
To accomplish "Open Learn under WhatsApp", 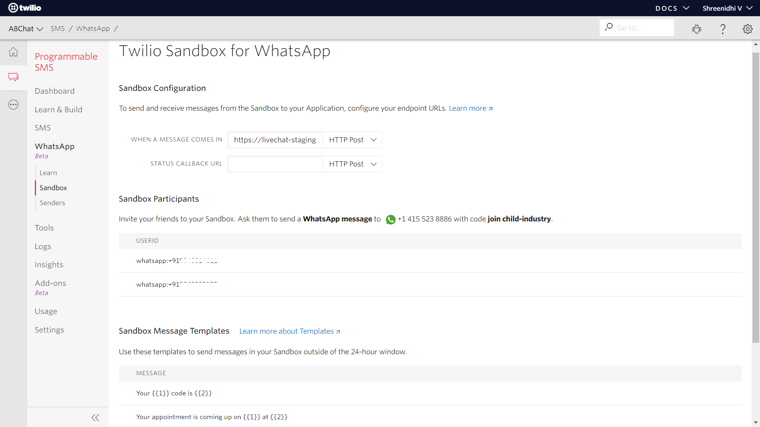I will pos(48,173).
